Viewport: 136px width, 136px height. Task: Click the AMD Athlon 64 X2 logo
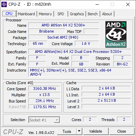tap(116, 34)
